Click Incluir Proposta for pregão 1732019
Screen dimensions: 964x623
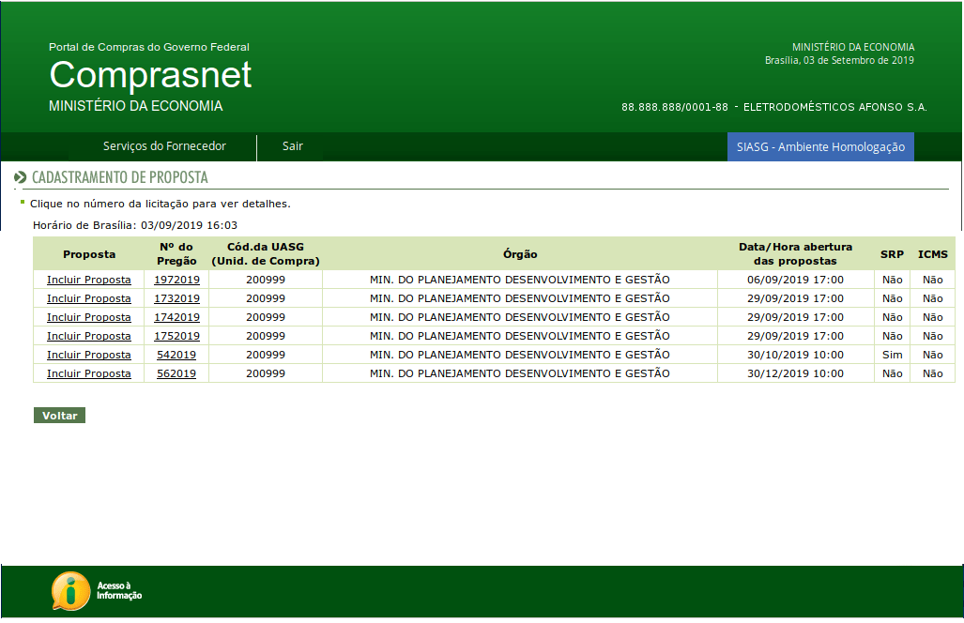(x=89, y=298)
